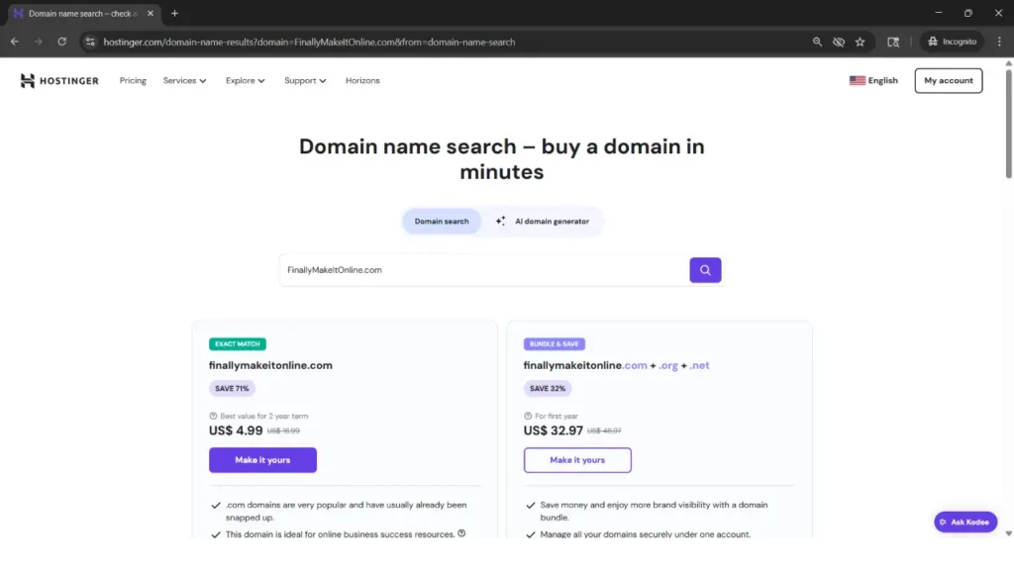Click the purple search magnifier button
The image size is (1014, 570).
click(x=705, y=270)
